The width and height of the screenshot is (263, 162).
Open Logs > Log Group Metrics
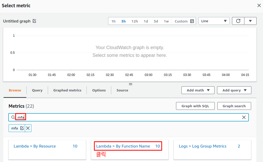[x=203, y=146]
